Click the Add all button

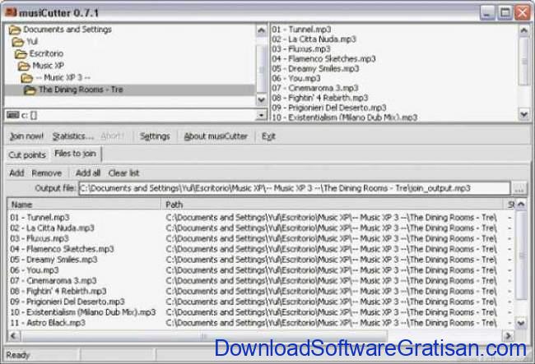(x=88, y=173)
